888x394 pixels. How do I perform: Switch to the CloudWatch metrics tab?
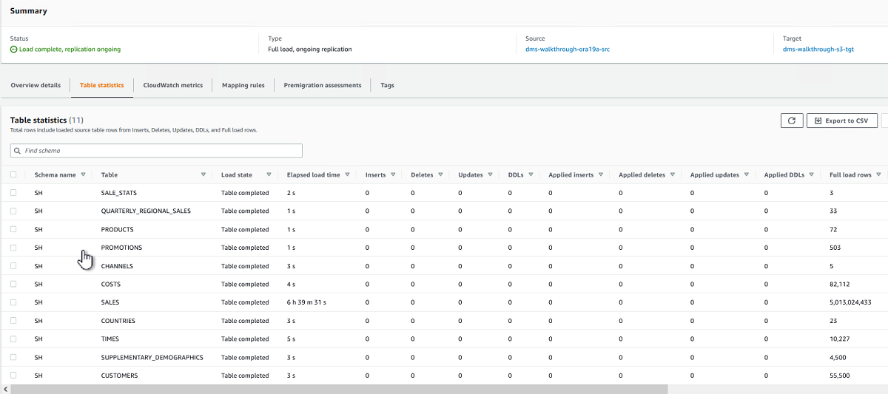click(x=172, y=86)
